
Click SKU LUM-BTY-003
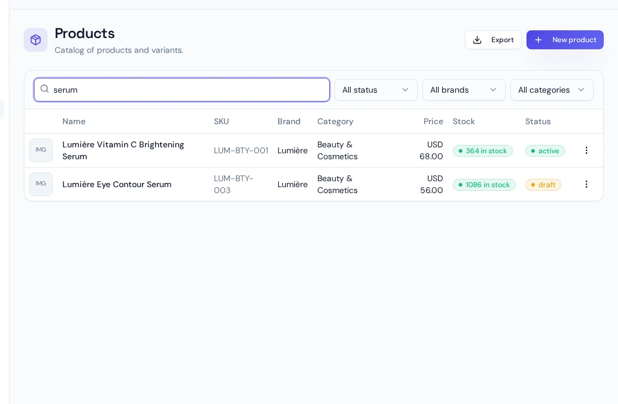tap(234, 184)
